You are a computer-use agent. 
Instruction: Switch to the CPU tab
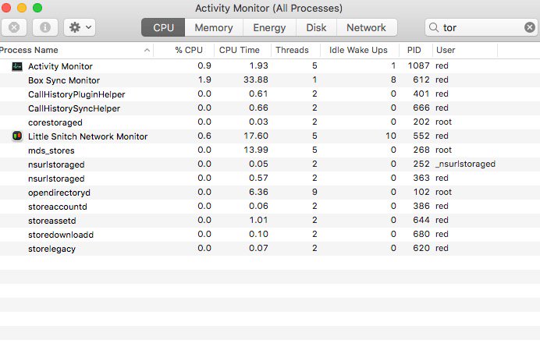click(x=163, y=27)
